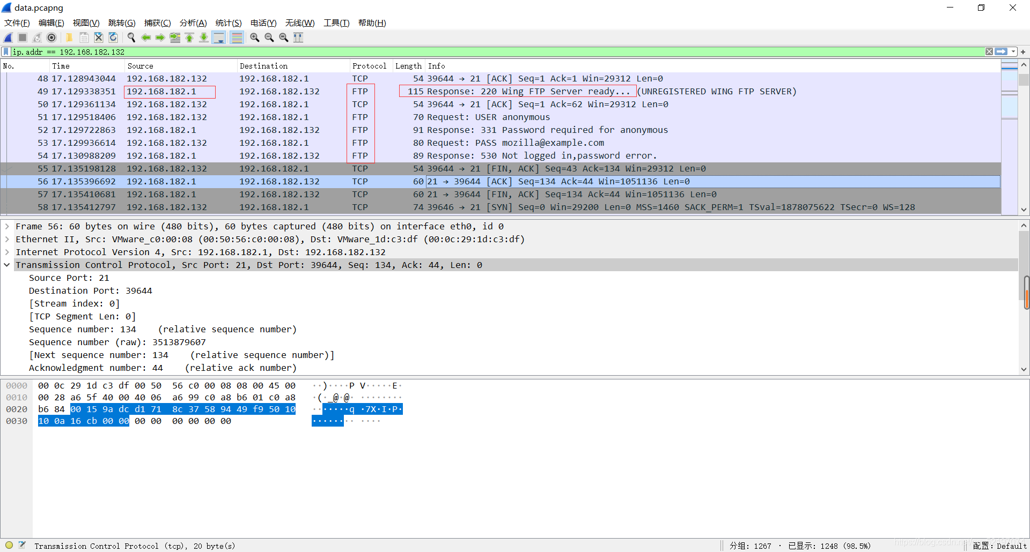This screenshot has width=1030, height=552.
Task: Jump to the last packet icon
Action: (204, 38)
